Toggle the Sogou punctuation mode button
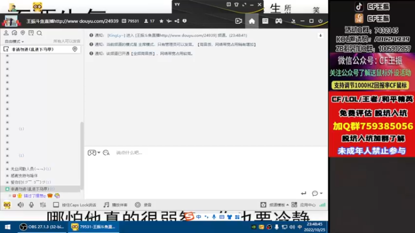This screenshot has width=415, height=233. (206, 217)
